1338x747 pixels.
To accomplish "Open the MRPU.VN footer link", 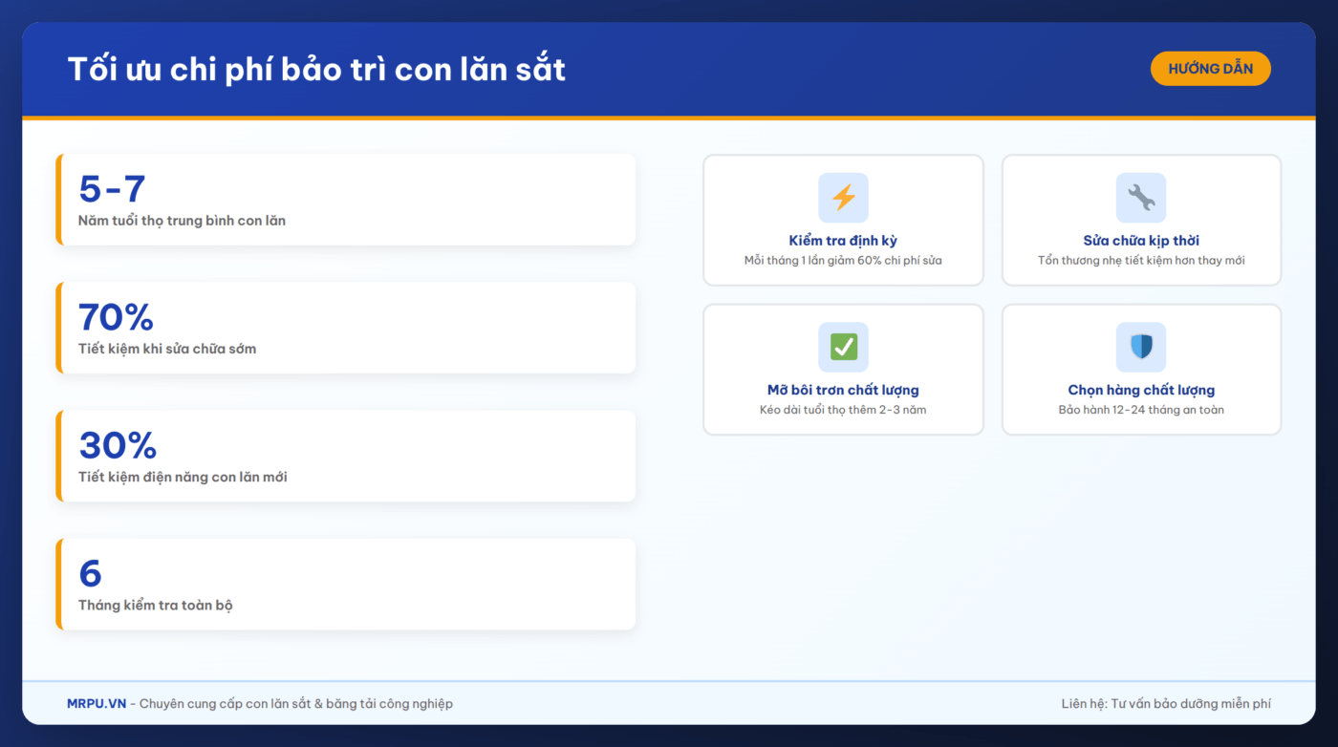I will (97, 704).
